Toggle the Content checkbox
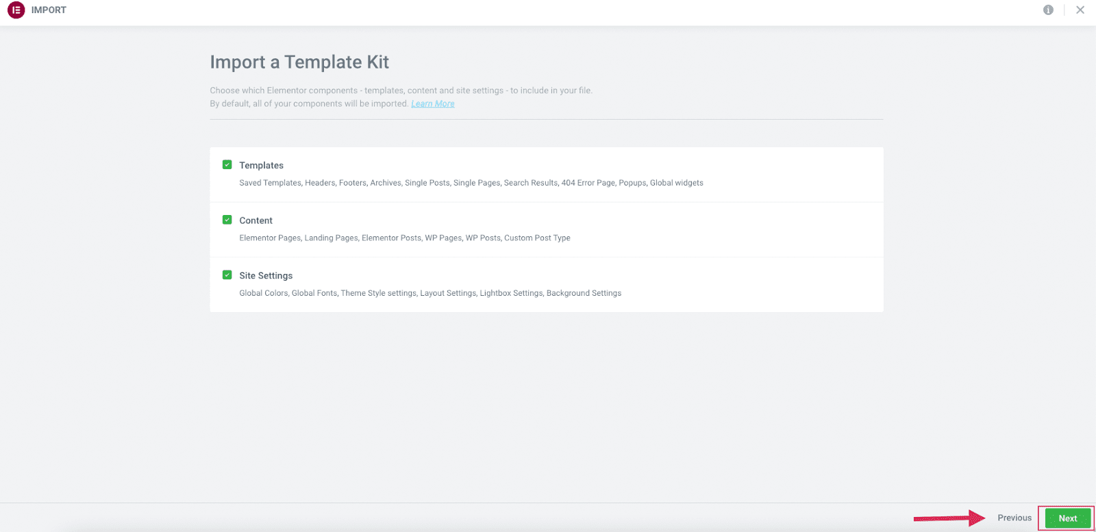The image size is (1096, 532). coord(227,220)
